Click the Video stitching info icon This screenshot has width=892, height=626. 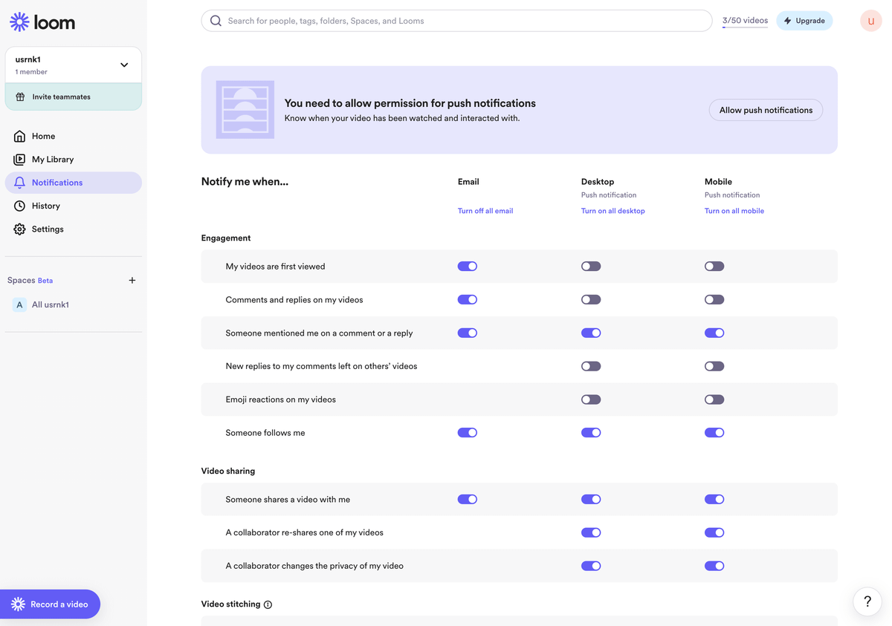pyautogui.click(x=268, y=604)
